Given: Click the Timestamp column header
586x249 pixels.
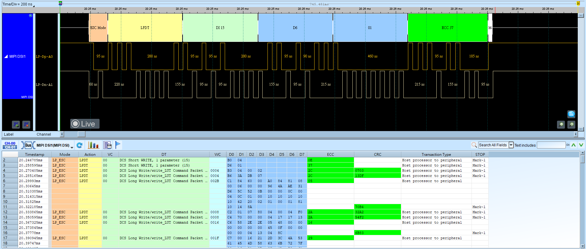Looking at the screenshot, I should pos(35,154).
